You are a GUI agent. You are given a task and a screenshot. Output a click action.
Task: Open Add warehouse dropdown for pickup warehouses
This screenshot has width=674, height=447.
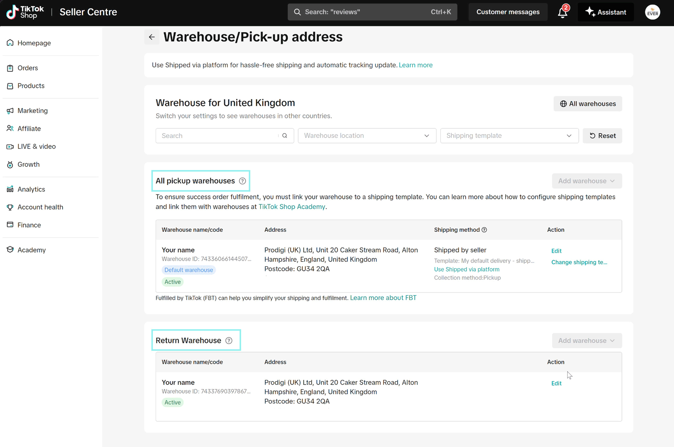coord(587,181)
